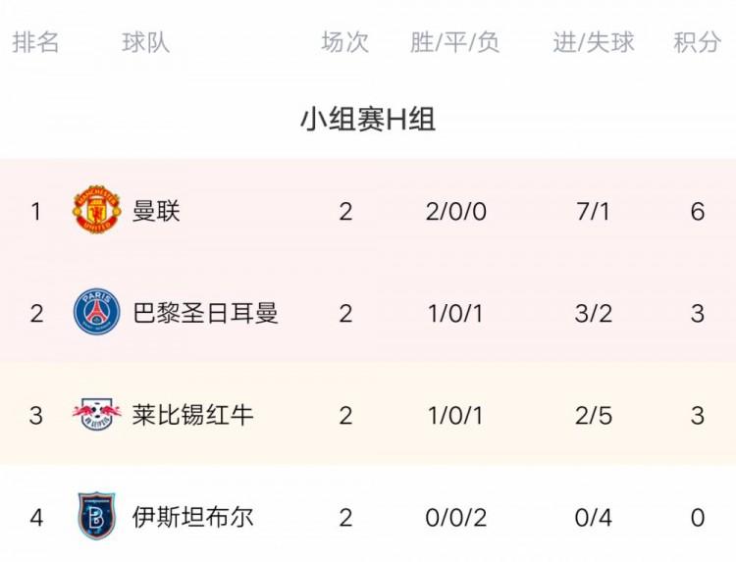Select the 伊斯坦布尔 team name
The width and height of the screenshot is (736, 562).
[193, 517]
